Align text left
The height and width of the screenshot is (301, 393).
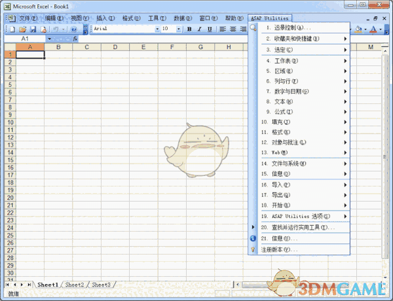(223, 29)
